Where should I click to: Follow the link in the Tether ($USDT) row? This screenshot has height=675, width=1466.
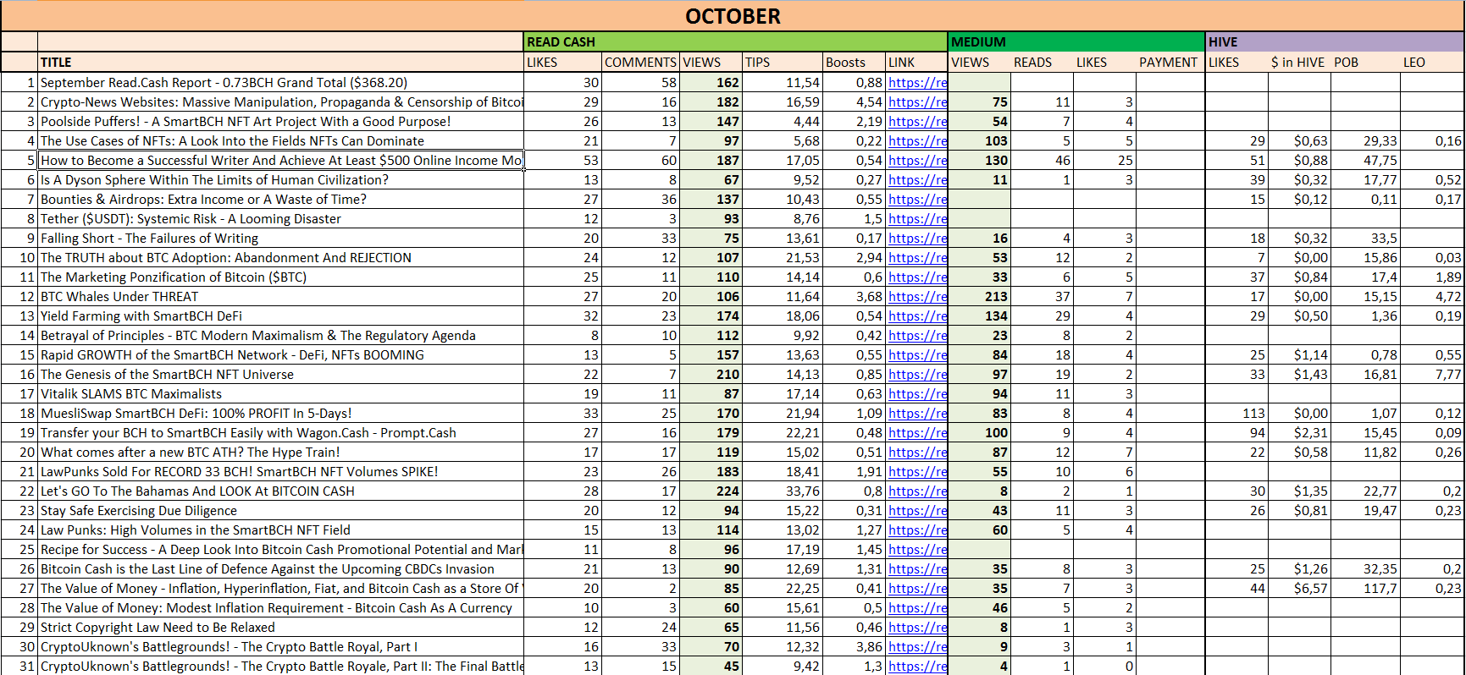pyautogui.click(x=917, y=219)
